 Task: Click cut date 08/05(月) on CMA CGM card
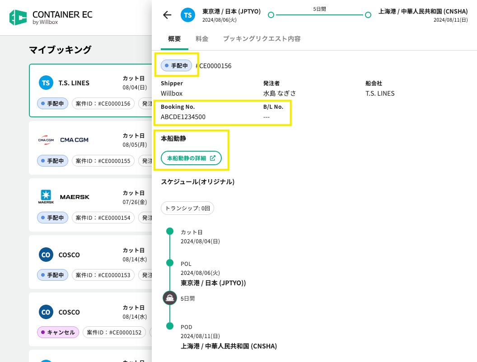point(135,145)
